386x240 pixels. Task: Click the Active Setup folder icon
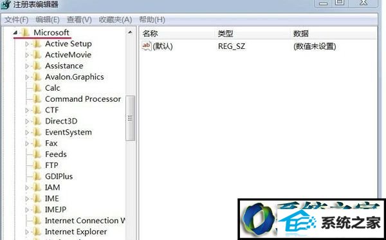(x=37, y=44)
